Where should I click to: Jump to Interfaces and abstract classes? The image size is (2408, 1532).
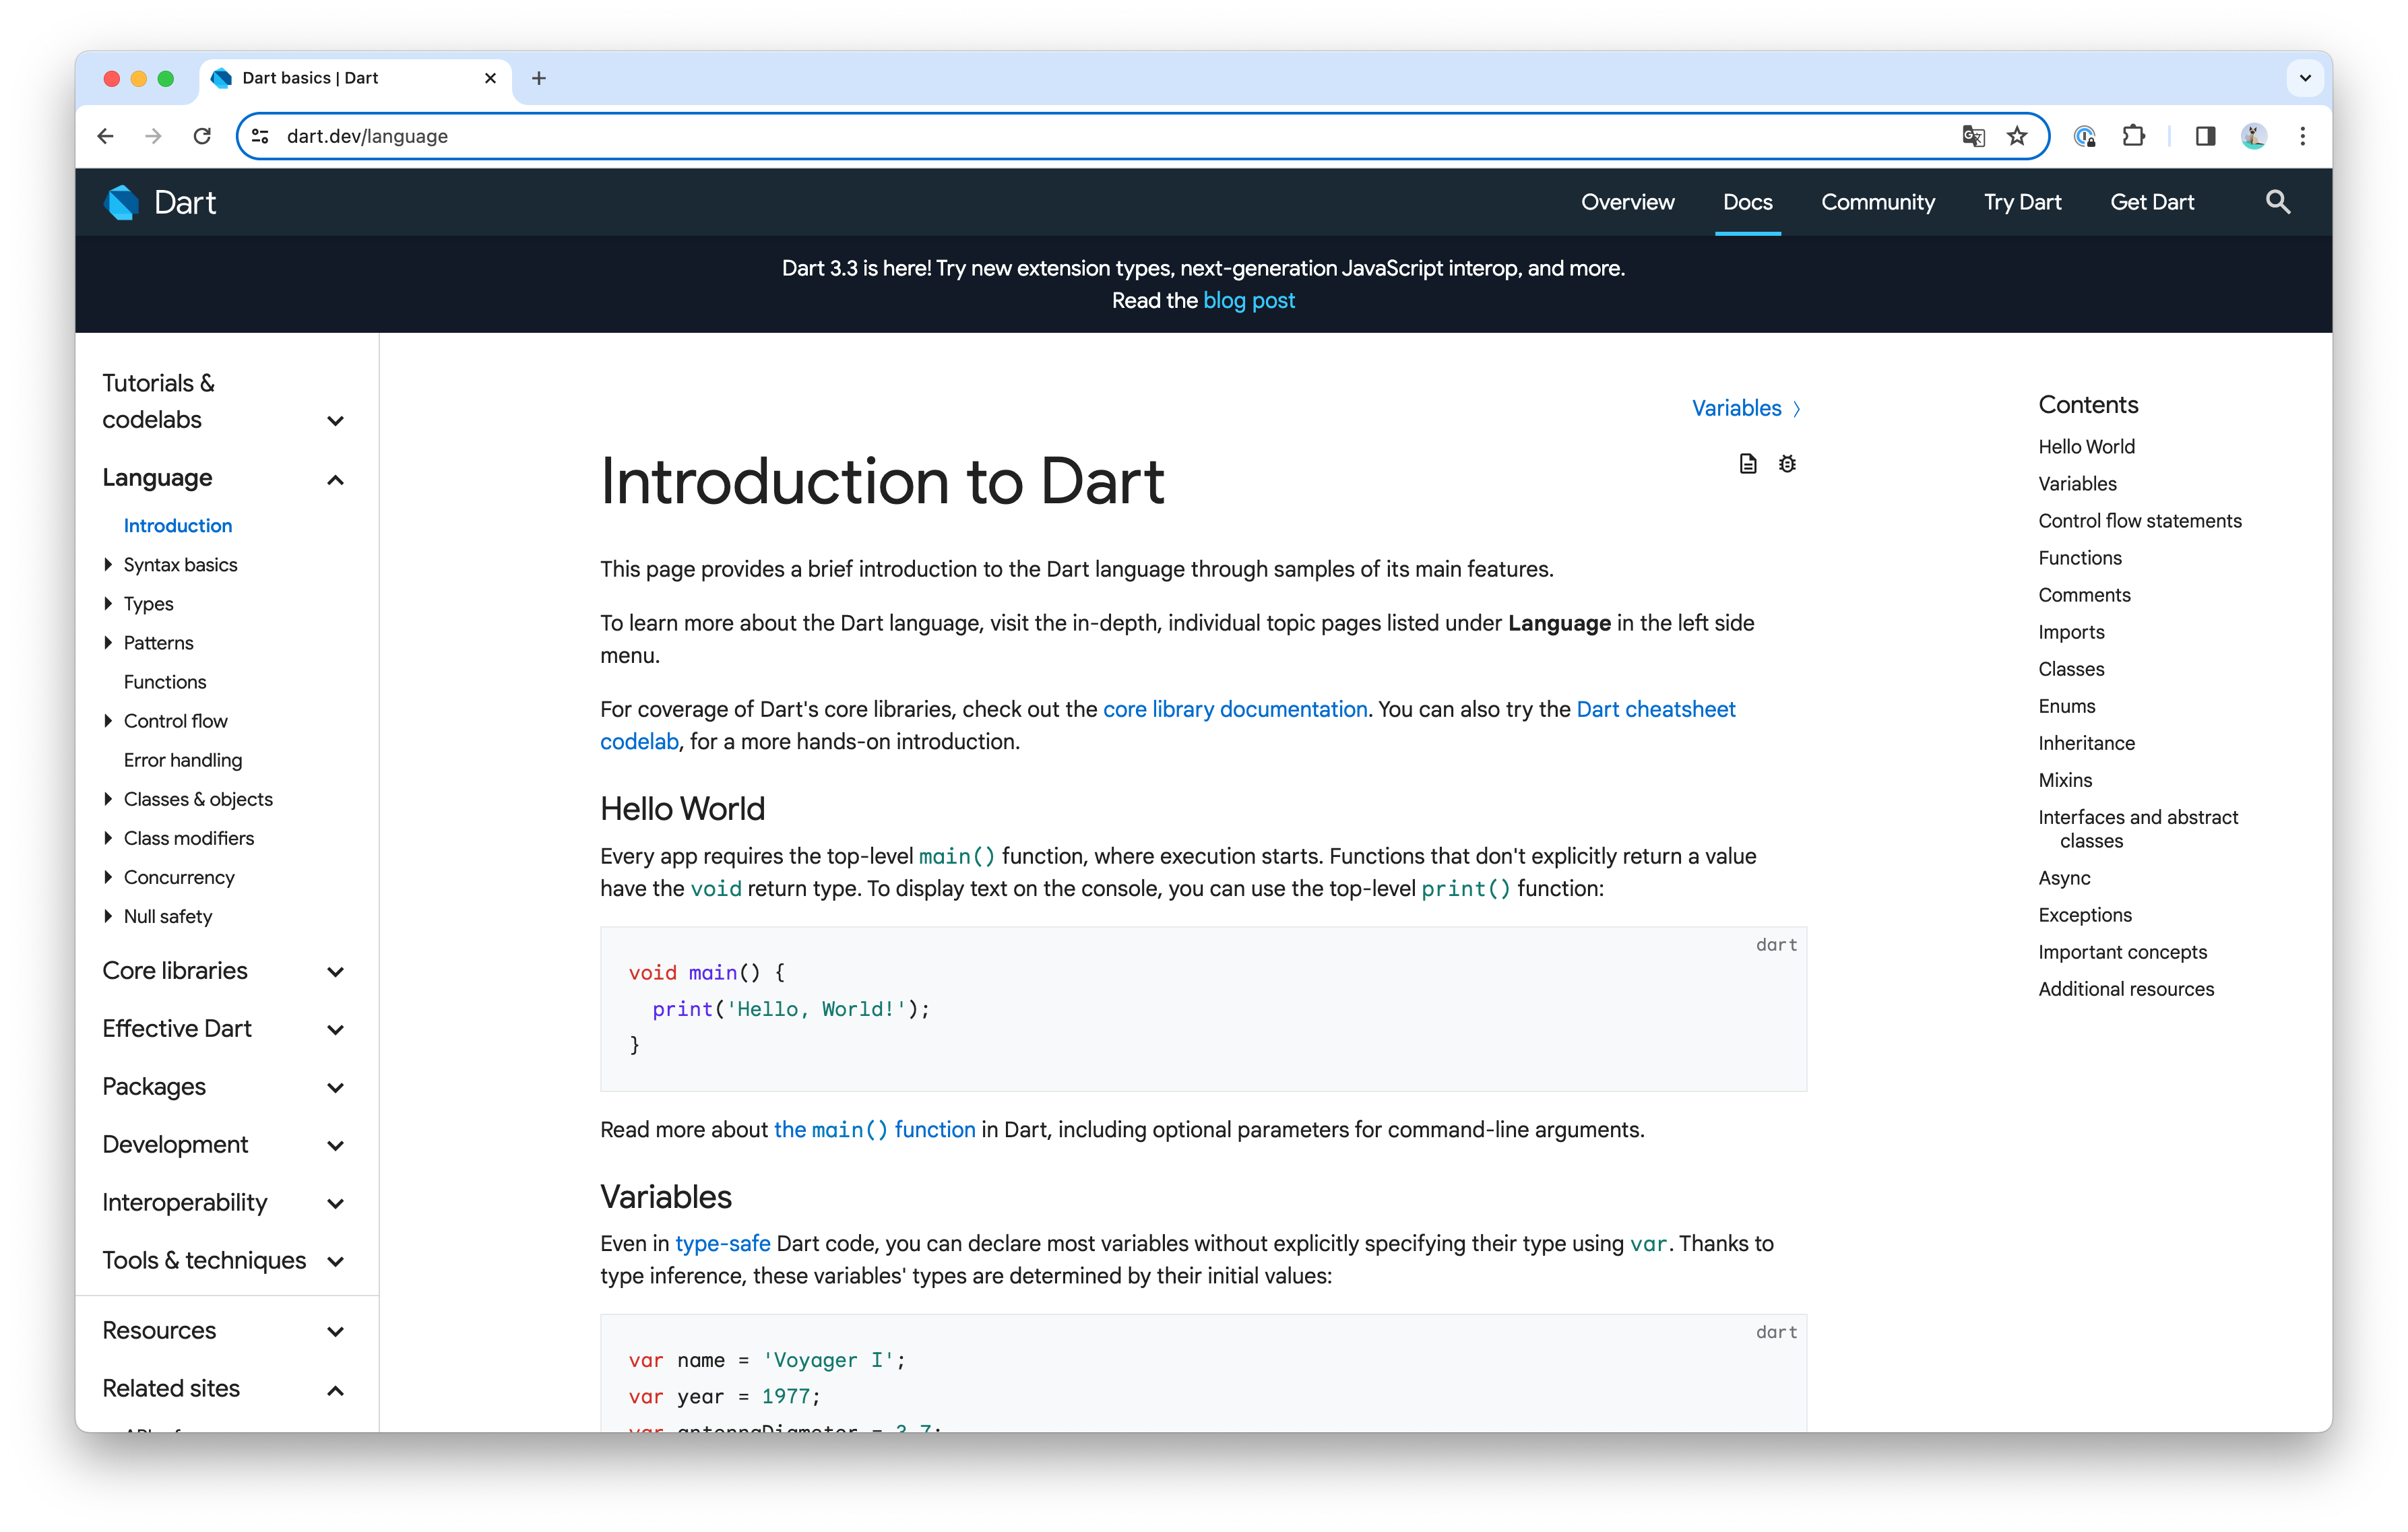[x=2138, y=829]
